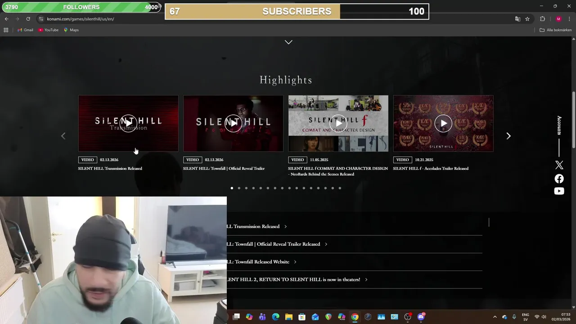The image size is (576, 324).
Task: Open OBS Studio from the taskbar
Action: 408,317
